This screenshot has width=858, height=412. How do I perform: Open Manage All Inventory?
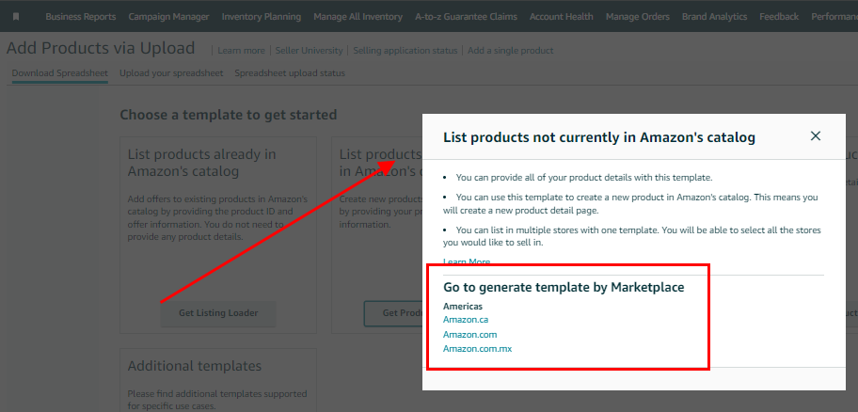[357, 16]
